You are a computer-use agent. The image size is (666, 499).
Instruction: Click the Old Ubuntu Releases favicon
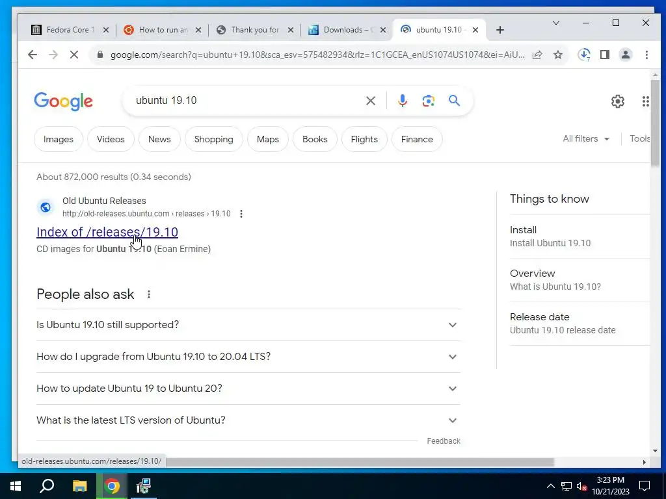point(46,207)
